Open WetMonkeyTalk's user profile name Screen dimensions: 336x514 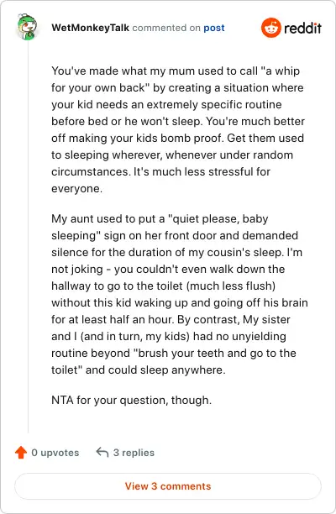(90, 28)
